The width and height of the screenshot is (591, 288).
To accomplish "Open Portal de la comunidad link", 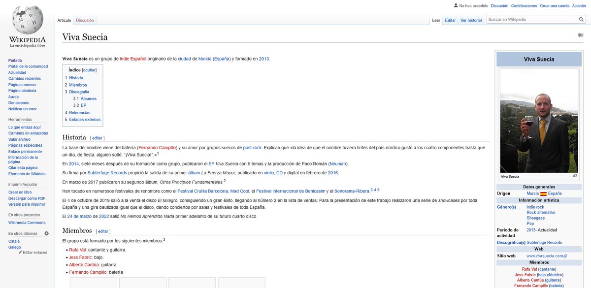I will 28,66.
